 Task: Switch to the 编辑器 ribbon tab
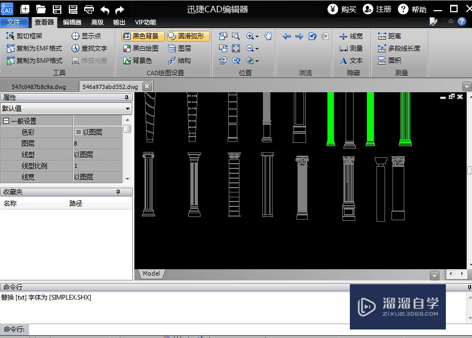(72, 22)
